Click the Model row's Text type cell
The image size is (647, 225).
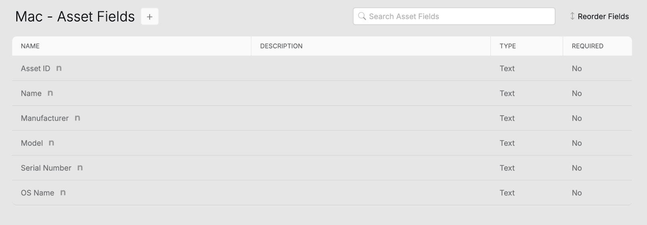(x=507, y=143)
